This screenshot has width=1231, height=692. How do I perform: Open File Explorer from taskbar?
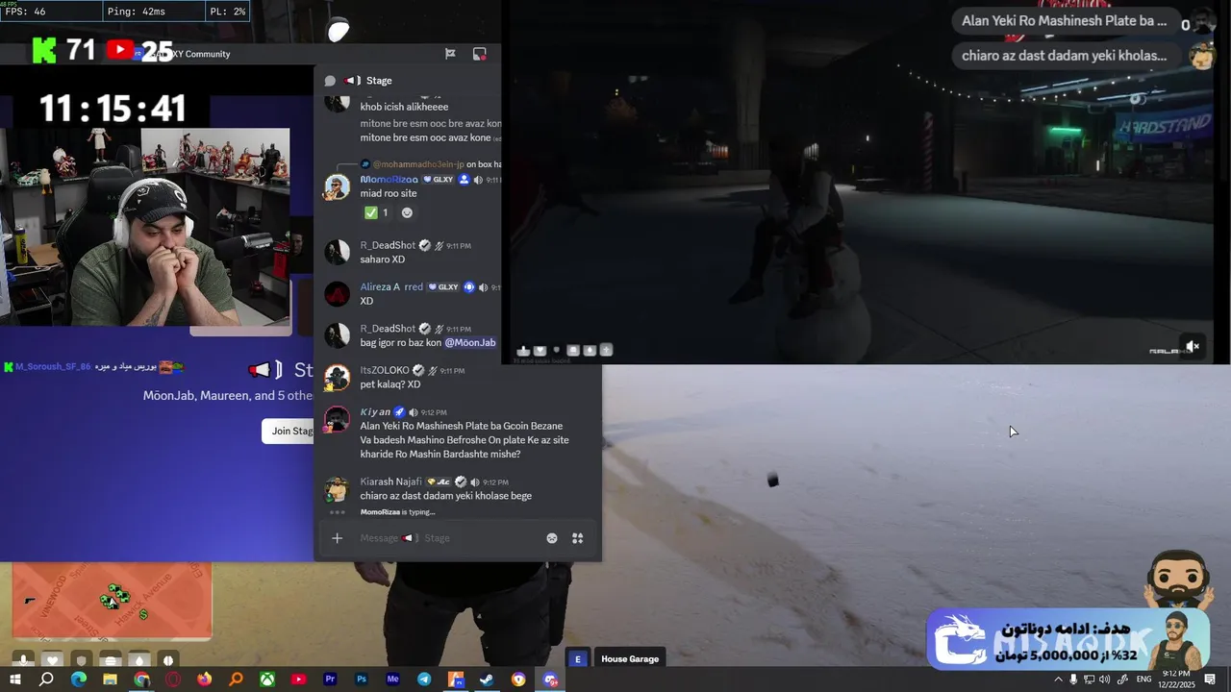tap(110, 680)
